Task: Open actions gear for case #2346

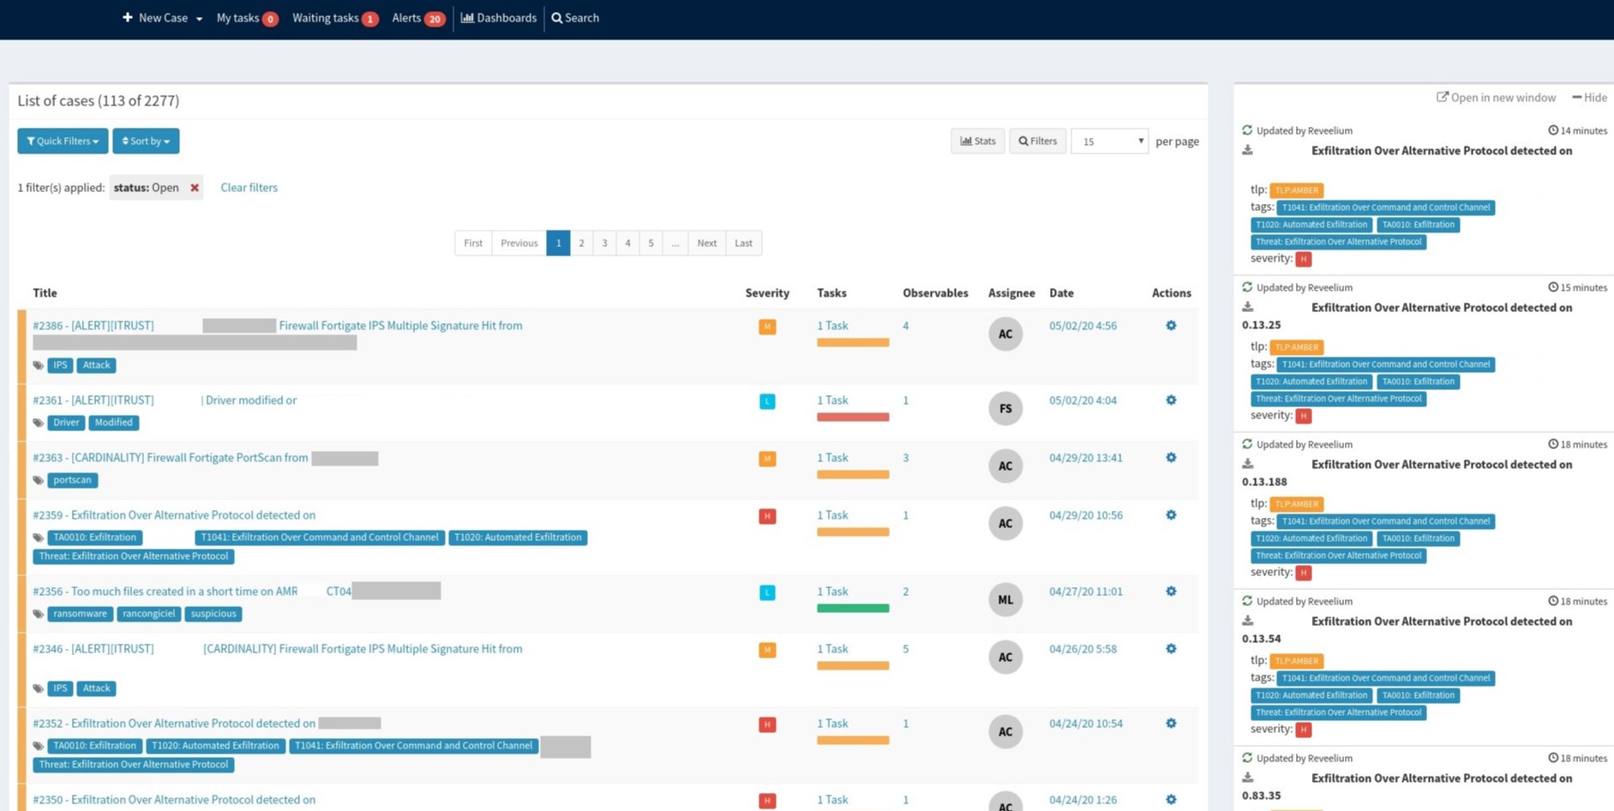Action: [1171, 649]
